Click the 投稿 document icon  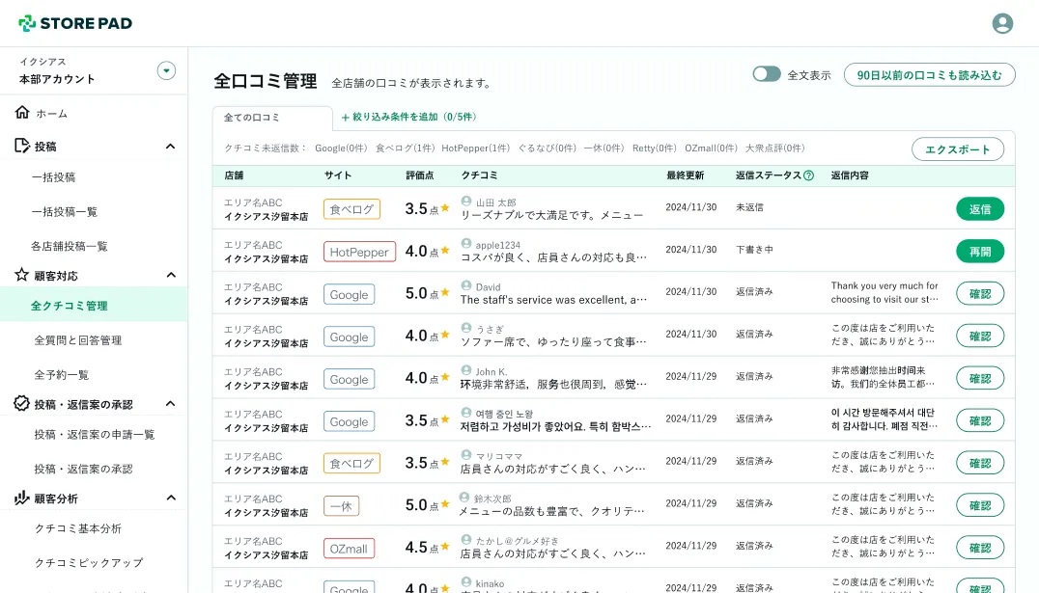[x=22, y=146]
